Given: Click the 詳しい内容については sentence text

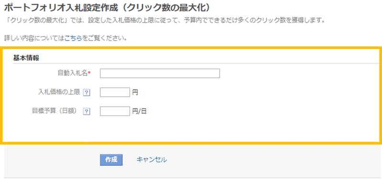Looking at the screenshot, I should coord(34,39).
